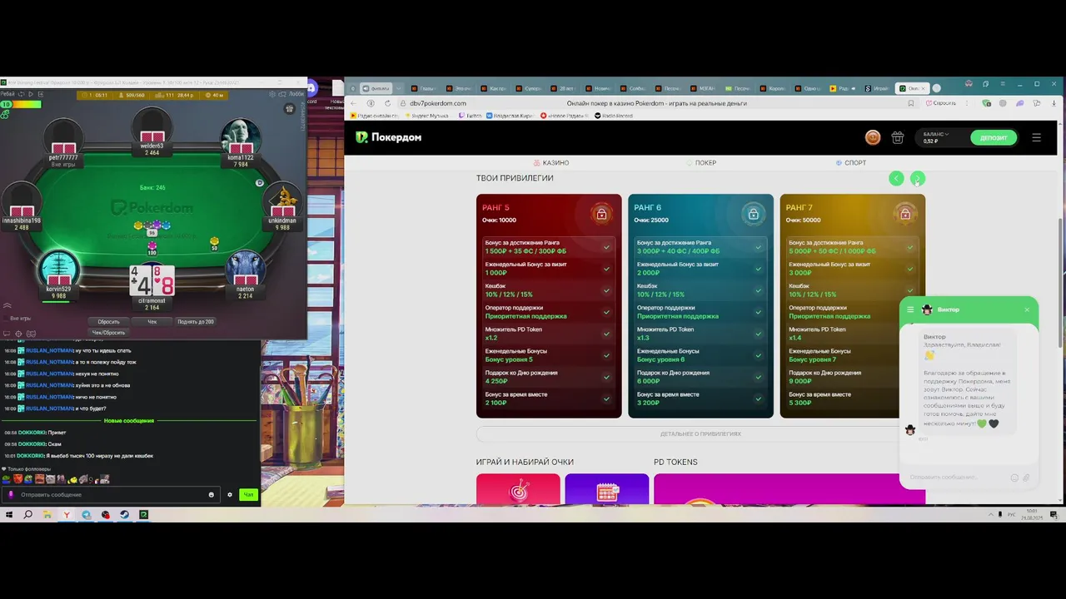Go back in the browser
Image resolution: width=1066 pixels, height=599 pixels.
pos(354,103)
